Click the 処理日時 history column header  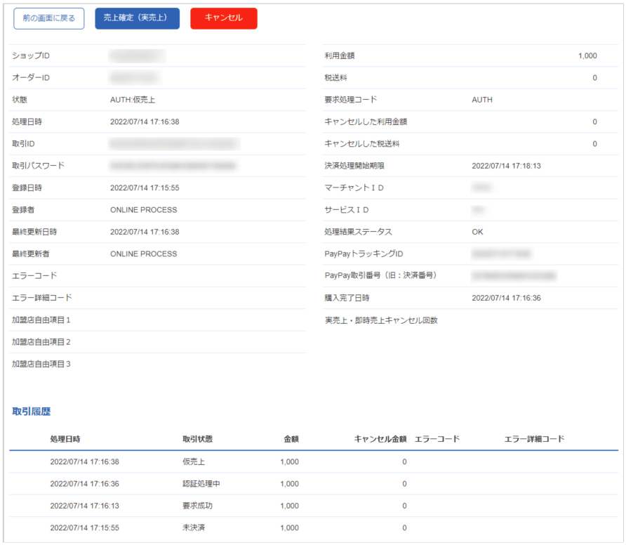(x=65, y=439)
